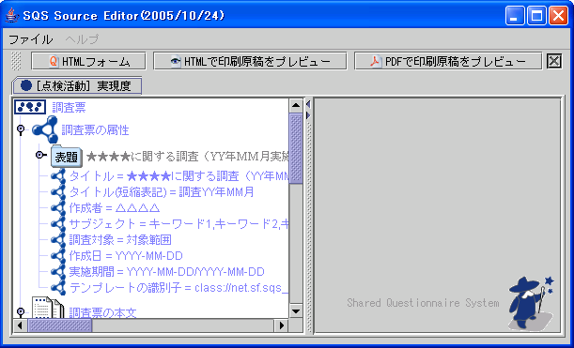The height and width of the screenshot is (348, 574).
Task: Click the tree's scroll left arrow
Action: [x=20, y=325]
